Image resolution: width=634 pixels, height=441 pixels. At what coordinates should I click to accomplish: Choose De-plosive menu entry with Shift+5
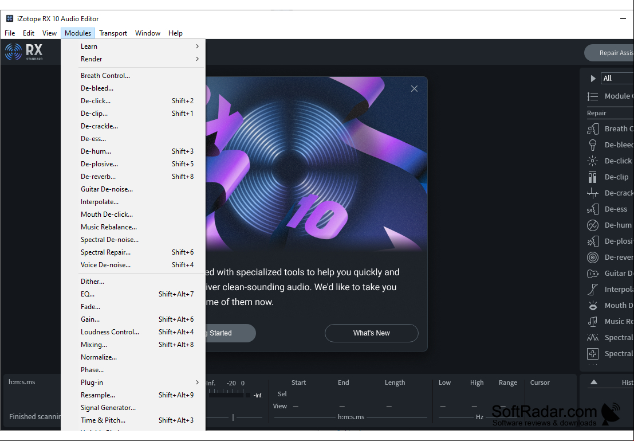pyautogui.click(x=133, y=163)
